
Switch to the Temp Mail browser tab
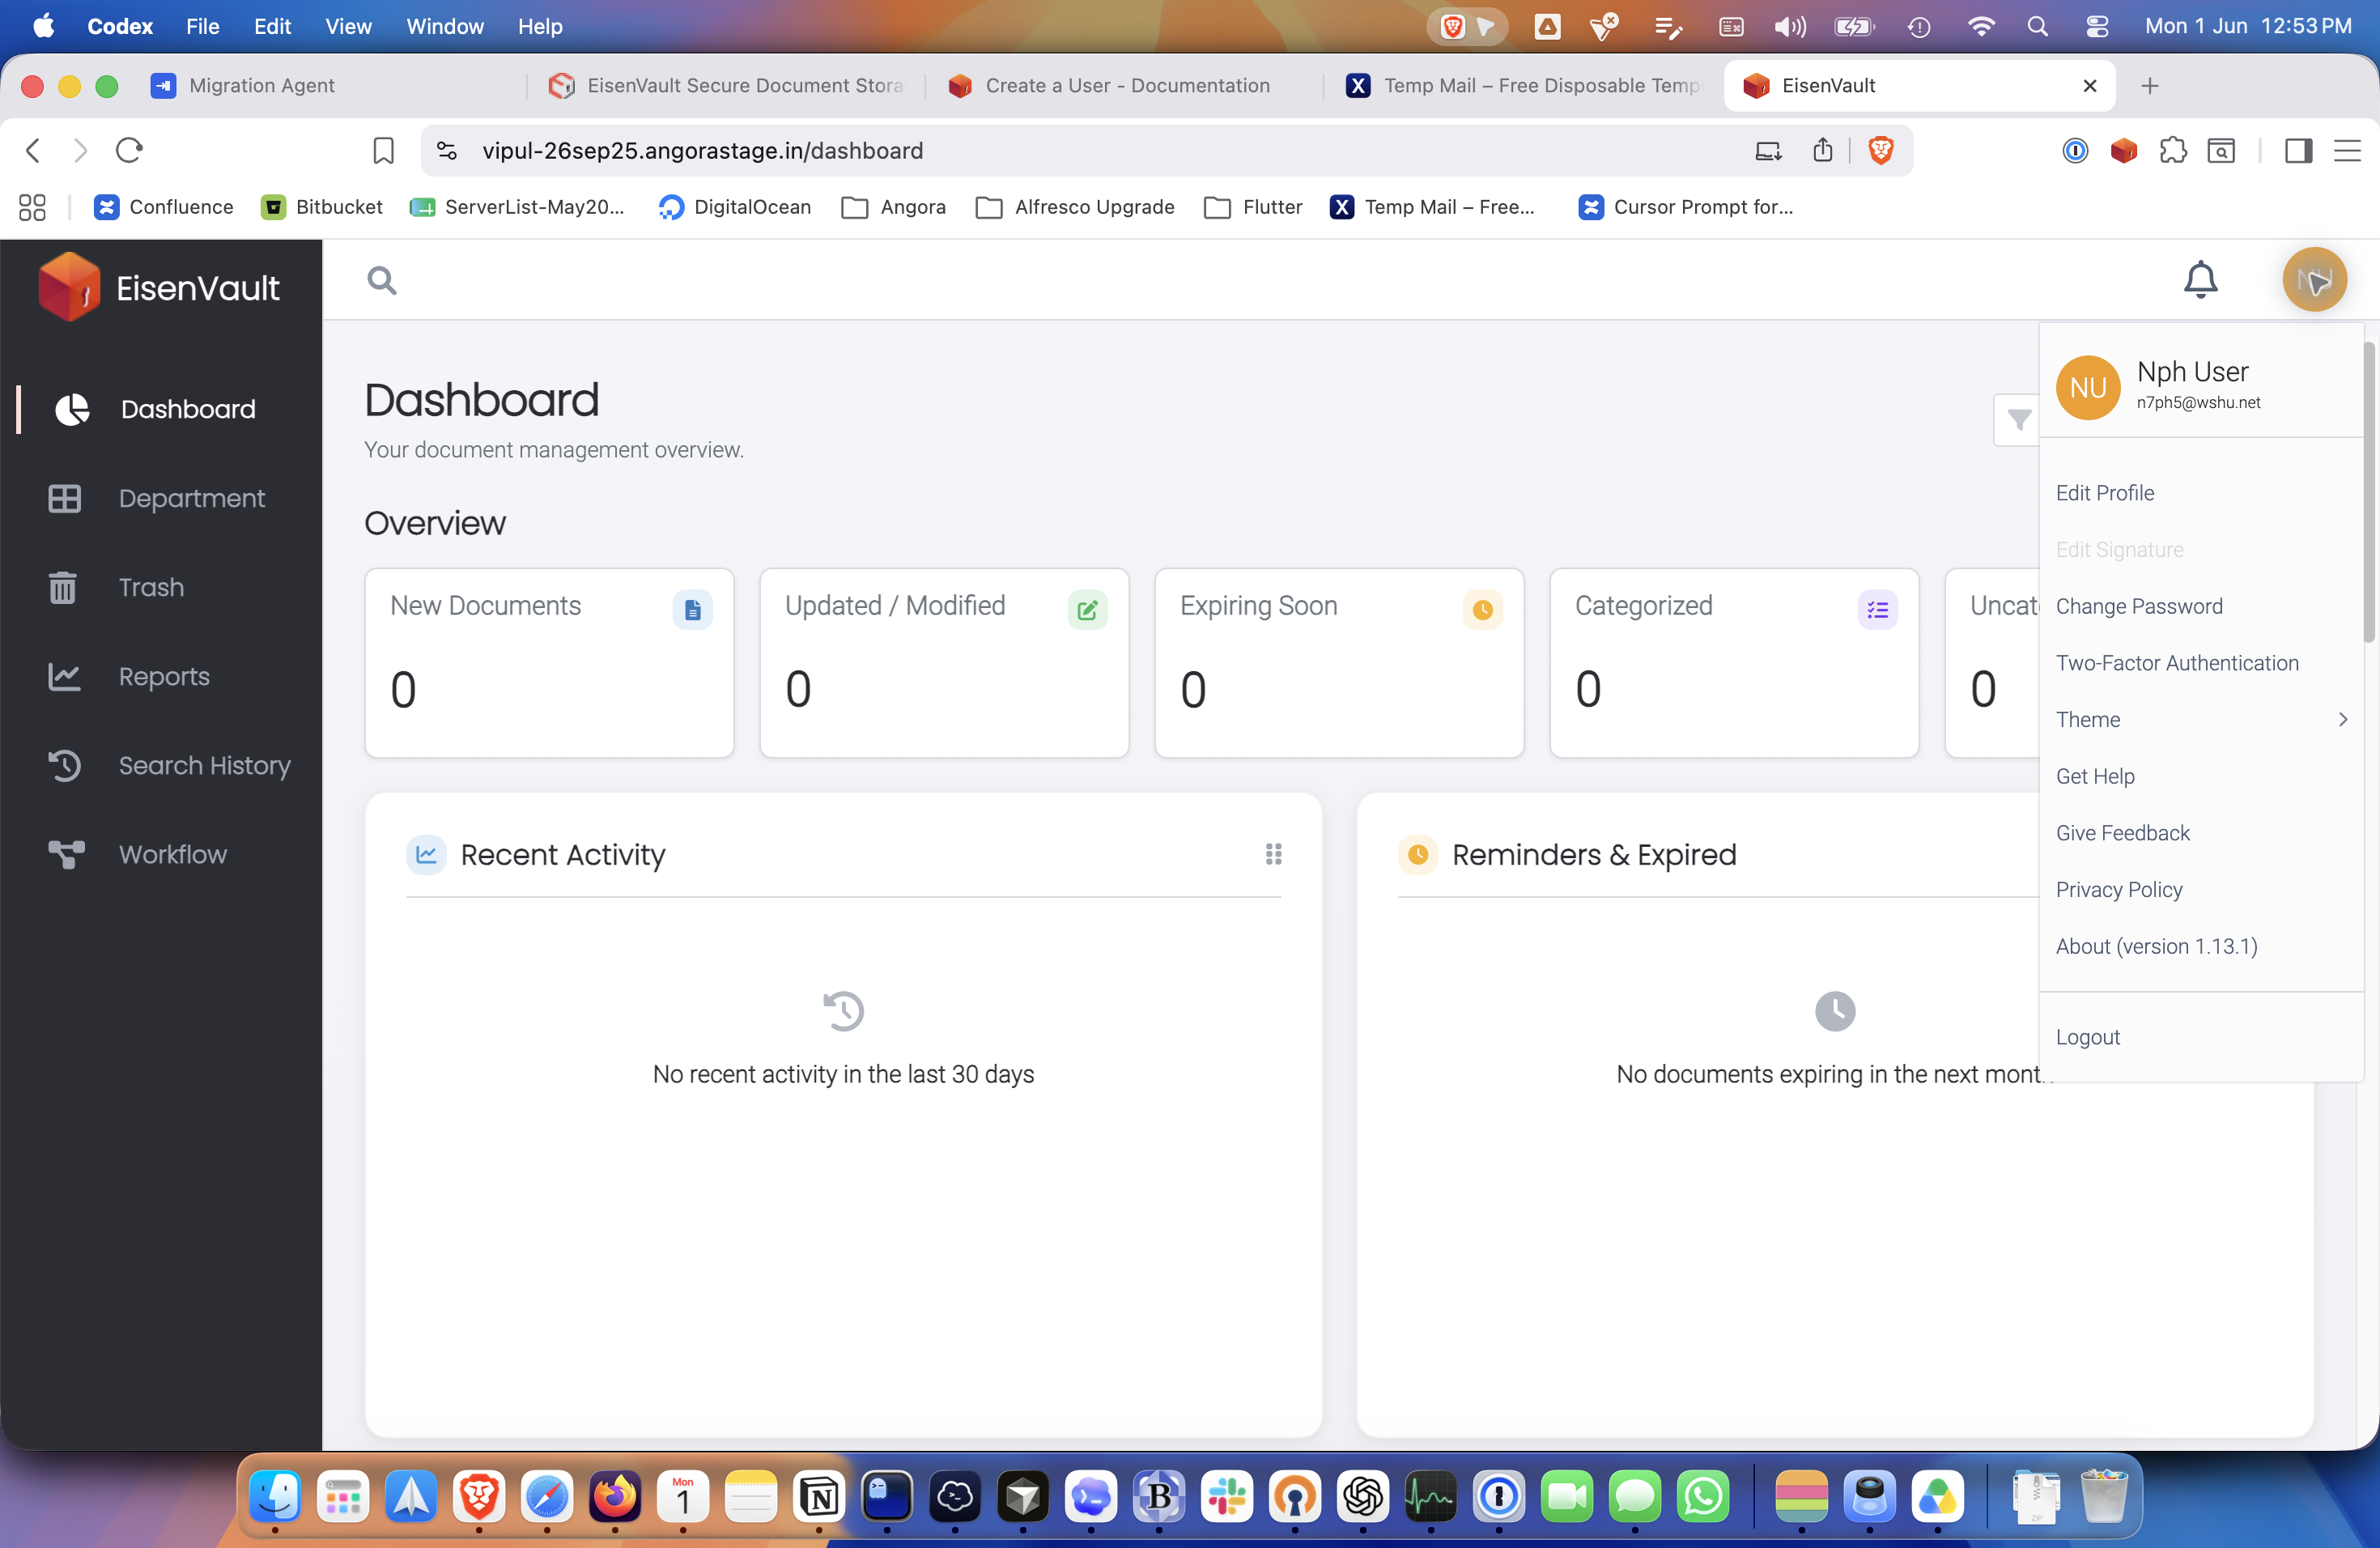tap(1523, 86)
